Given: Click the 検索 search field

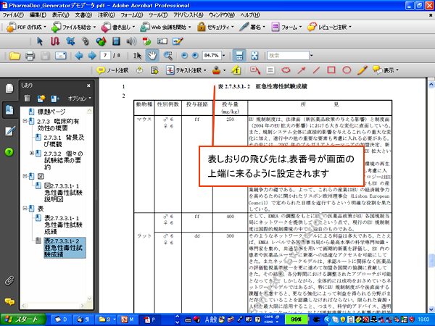Looking at the screenshot, I should pyautogui.click(x=288, y=56).
